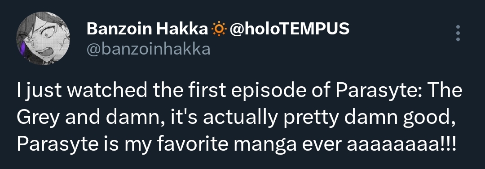This screenshot has width=485, height=169.
Task: Click the sun emoji beside Banzoin Hakka
Action: [x=219, y=29]
